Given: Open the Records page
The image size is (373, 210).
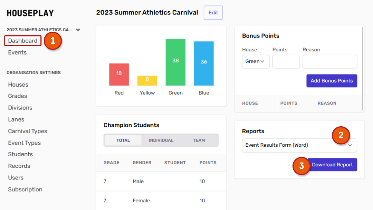Looking at the screenshot, I should 19,166.
